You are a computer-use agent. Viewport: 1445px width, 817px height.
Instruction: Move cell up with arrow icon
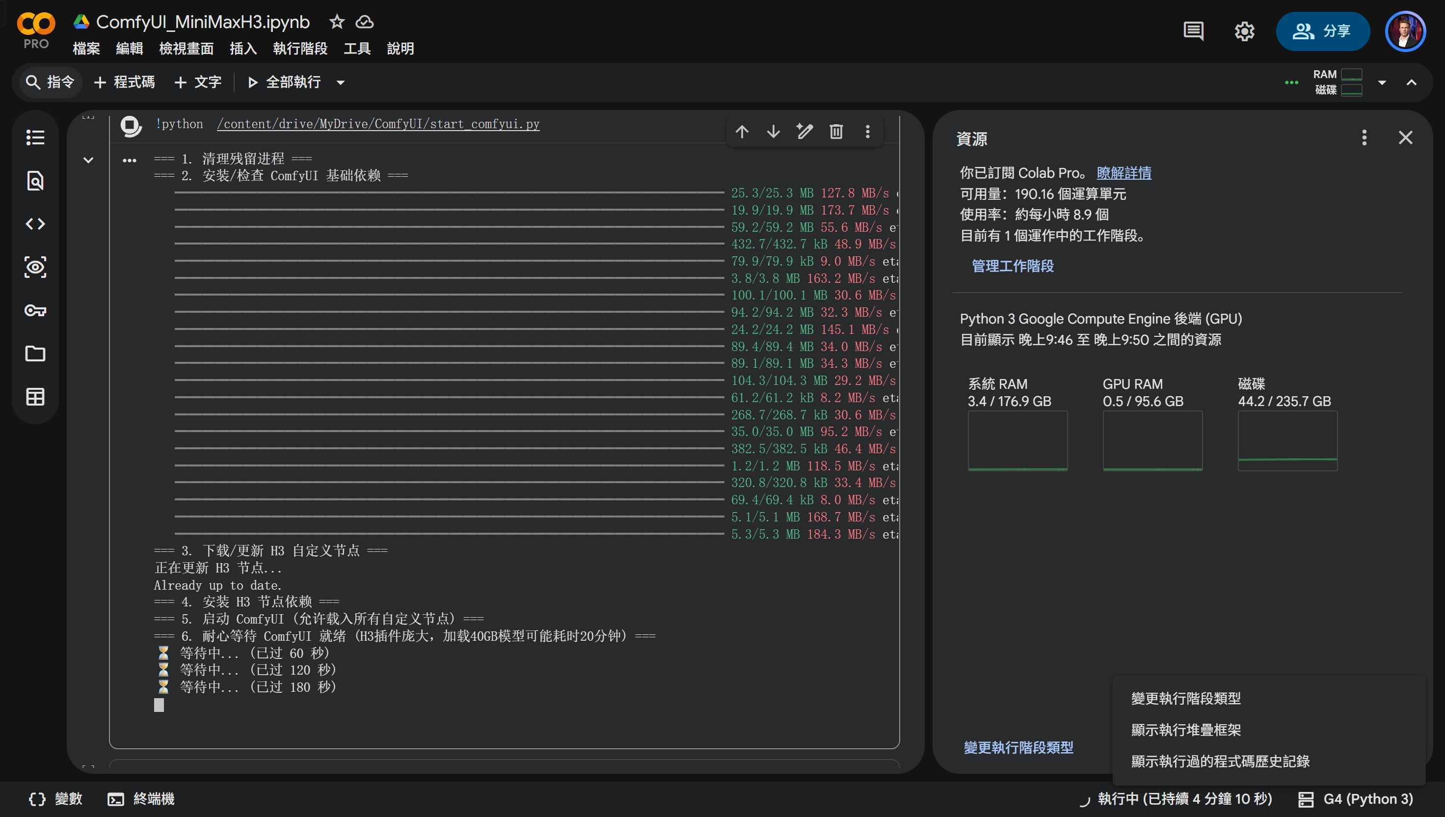742,132
